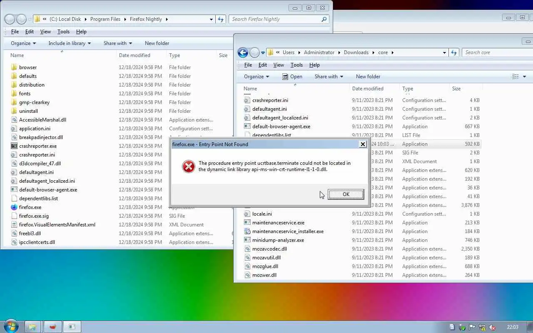Close the firefox.exe error dialog with X
The image size is (533, 333).
tap(363, 144)
